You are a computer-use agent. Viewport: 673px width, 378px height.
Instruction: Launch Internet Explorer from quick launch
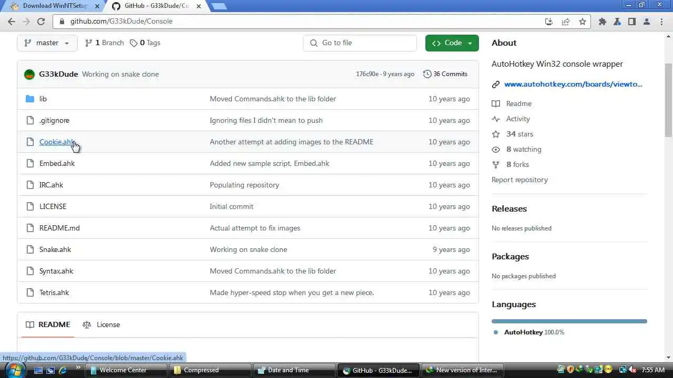click(x=63, y=370)
